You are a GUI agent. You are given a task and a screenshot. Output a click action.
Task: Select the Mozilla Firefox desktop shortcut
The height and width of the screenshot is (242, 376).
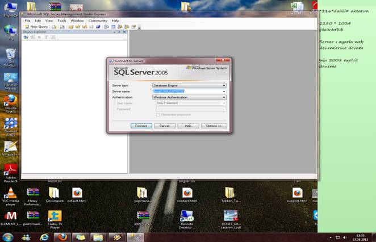point(11,104)
